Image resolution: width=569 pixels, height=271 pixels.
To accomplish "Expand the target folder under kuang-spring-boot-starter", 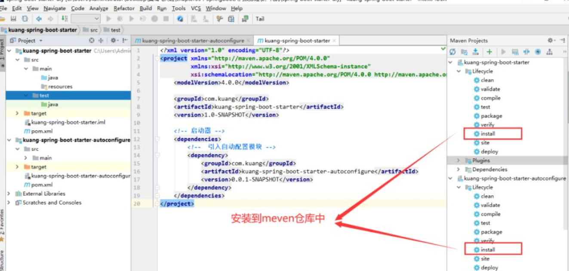I will coord(17,114).
